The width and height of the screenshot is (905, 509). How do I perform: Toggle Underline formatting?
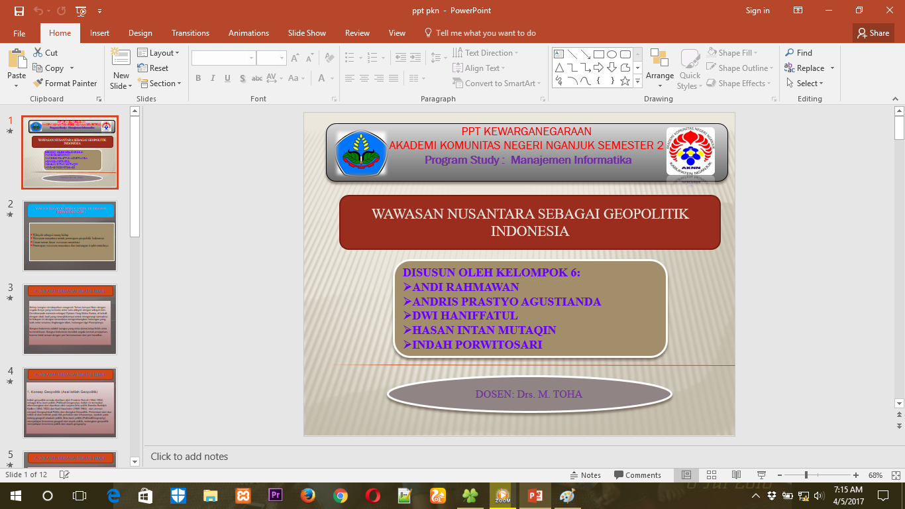pyautogui.click(x=227, y=78)
